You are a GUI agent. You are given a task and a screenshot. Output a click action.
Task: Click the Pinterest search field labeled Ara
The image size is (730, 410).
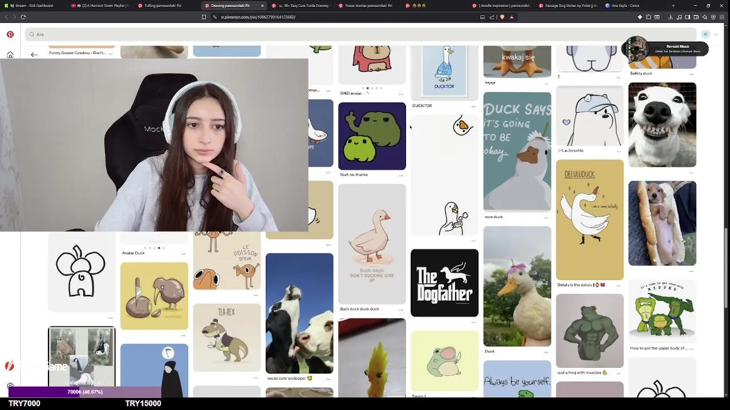coord(360,34)
